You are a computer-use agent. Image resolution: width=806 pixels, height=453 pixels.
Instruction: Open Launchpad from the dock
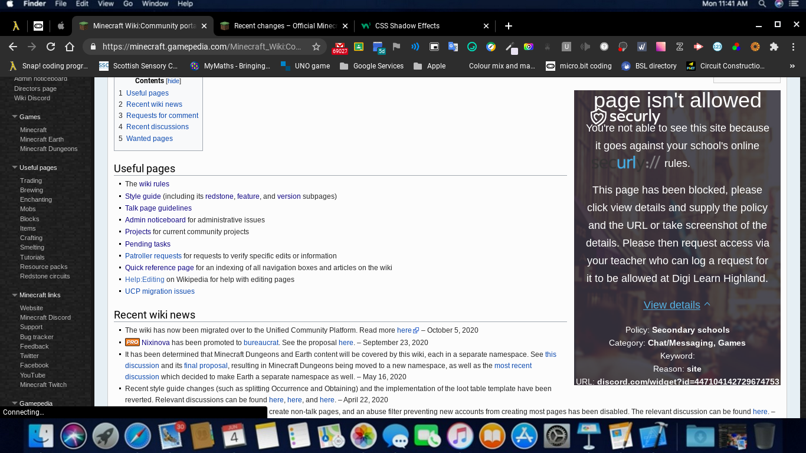106,436
